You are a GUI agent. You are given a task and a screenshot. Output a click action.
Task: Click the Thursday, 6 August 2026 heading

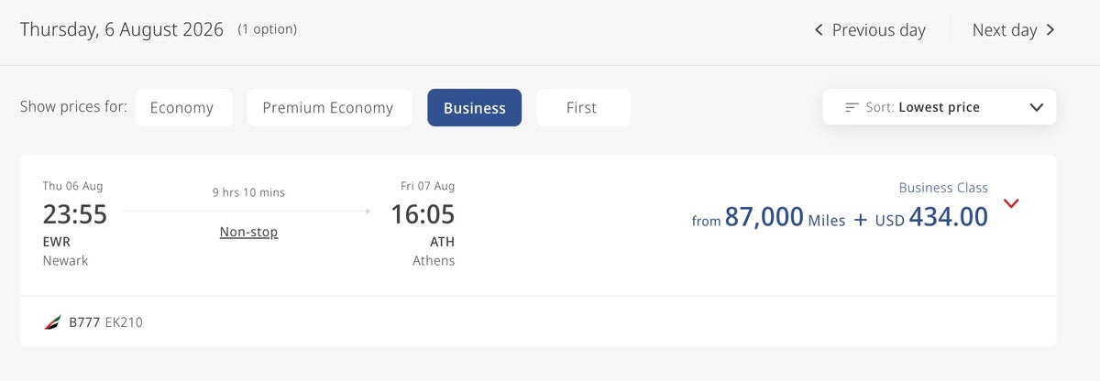pyautogui.click(x=122, y=29)
